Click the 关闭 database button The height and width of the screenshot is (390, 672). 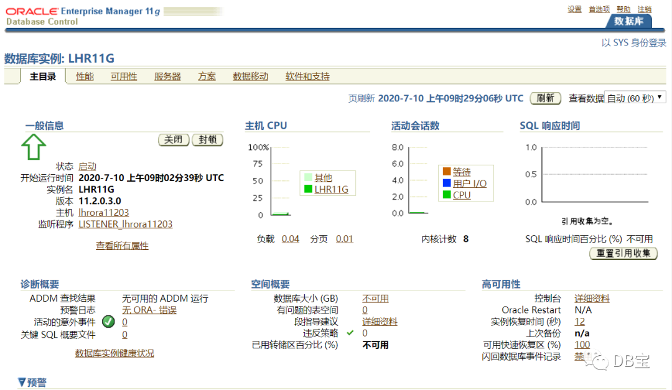point(174,140)
